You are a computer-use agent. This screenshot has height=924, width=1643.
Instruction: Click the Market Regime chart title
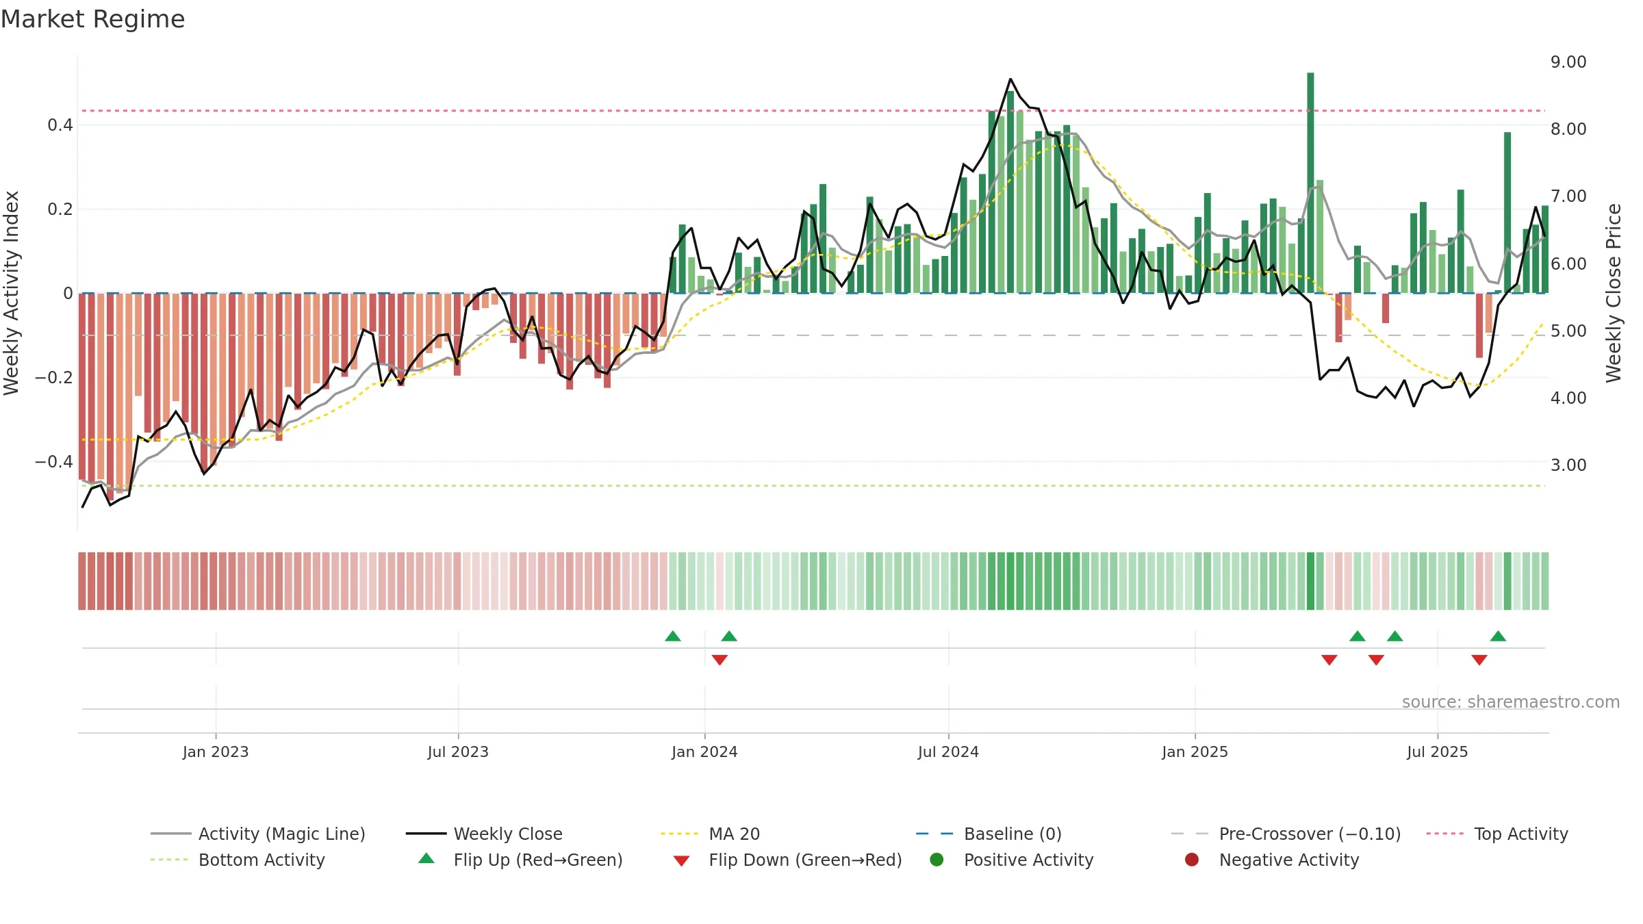[92, 19]
